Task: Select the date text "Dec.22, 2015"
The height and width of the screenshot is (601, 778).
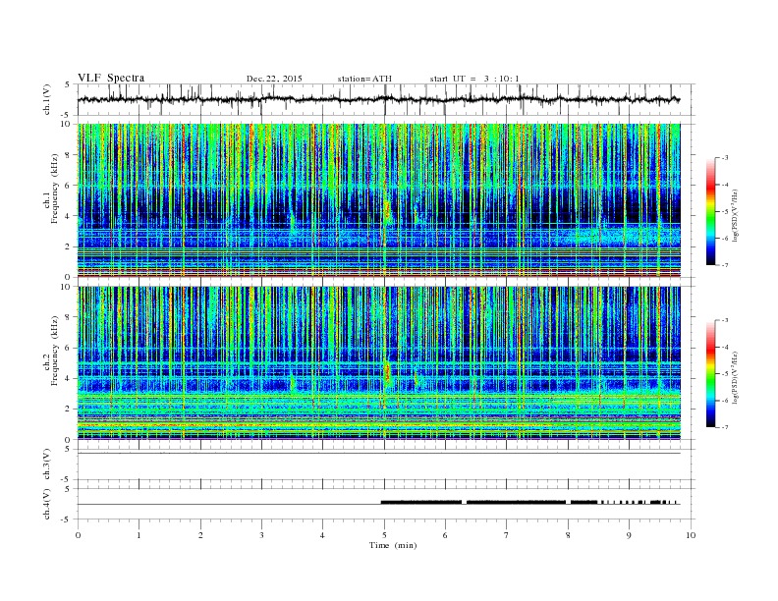Action: click(274, 79)
